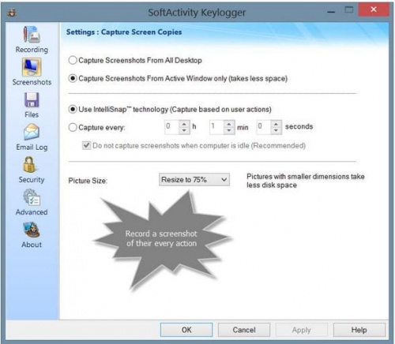Select Capture Screenshots From Active Window only

point(178,78)
